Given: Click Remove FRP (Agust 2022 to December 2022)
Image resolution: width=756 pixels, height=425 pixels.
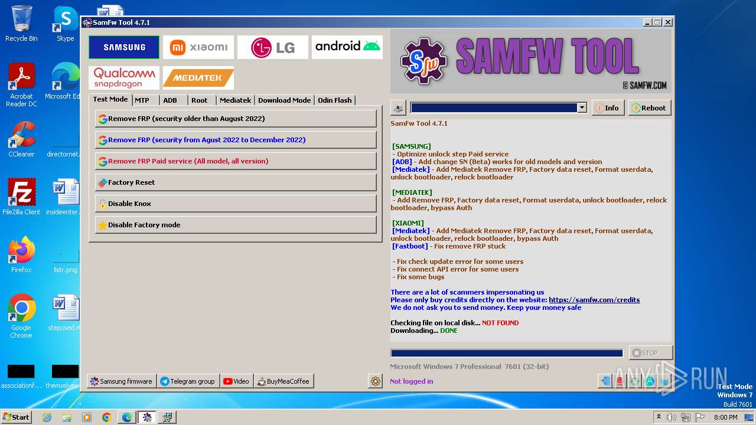Looking at the screenshot, I should (236, 140).
